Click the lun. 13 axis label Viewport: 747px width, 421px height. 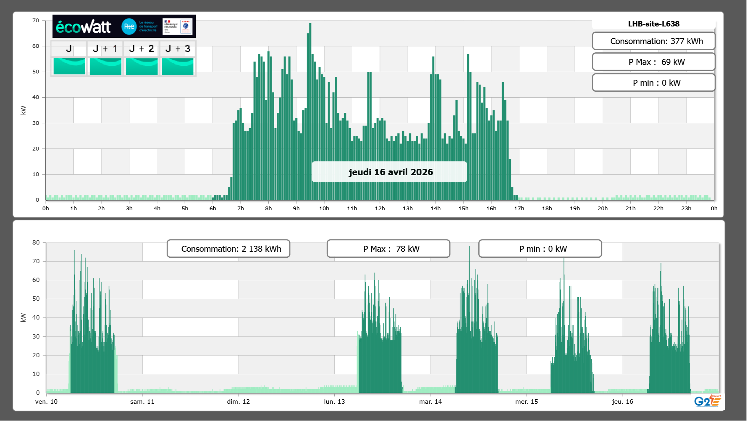click(x=334, y=402)
